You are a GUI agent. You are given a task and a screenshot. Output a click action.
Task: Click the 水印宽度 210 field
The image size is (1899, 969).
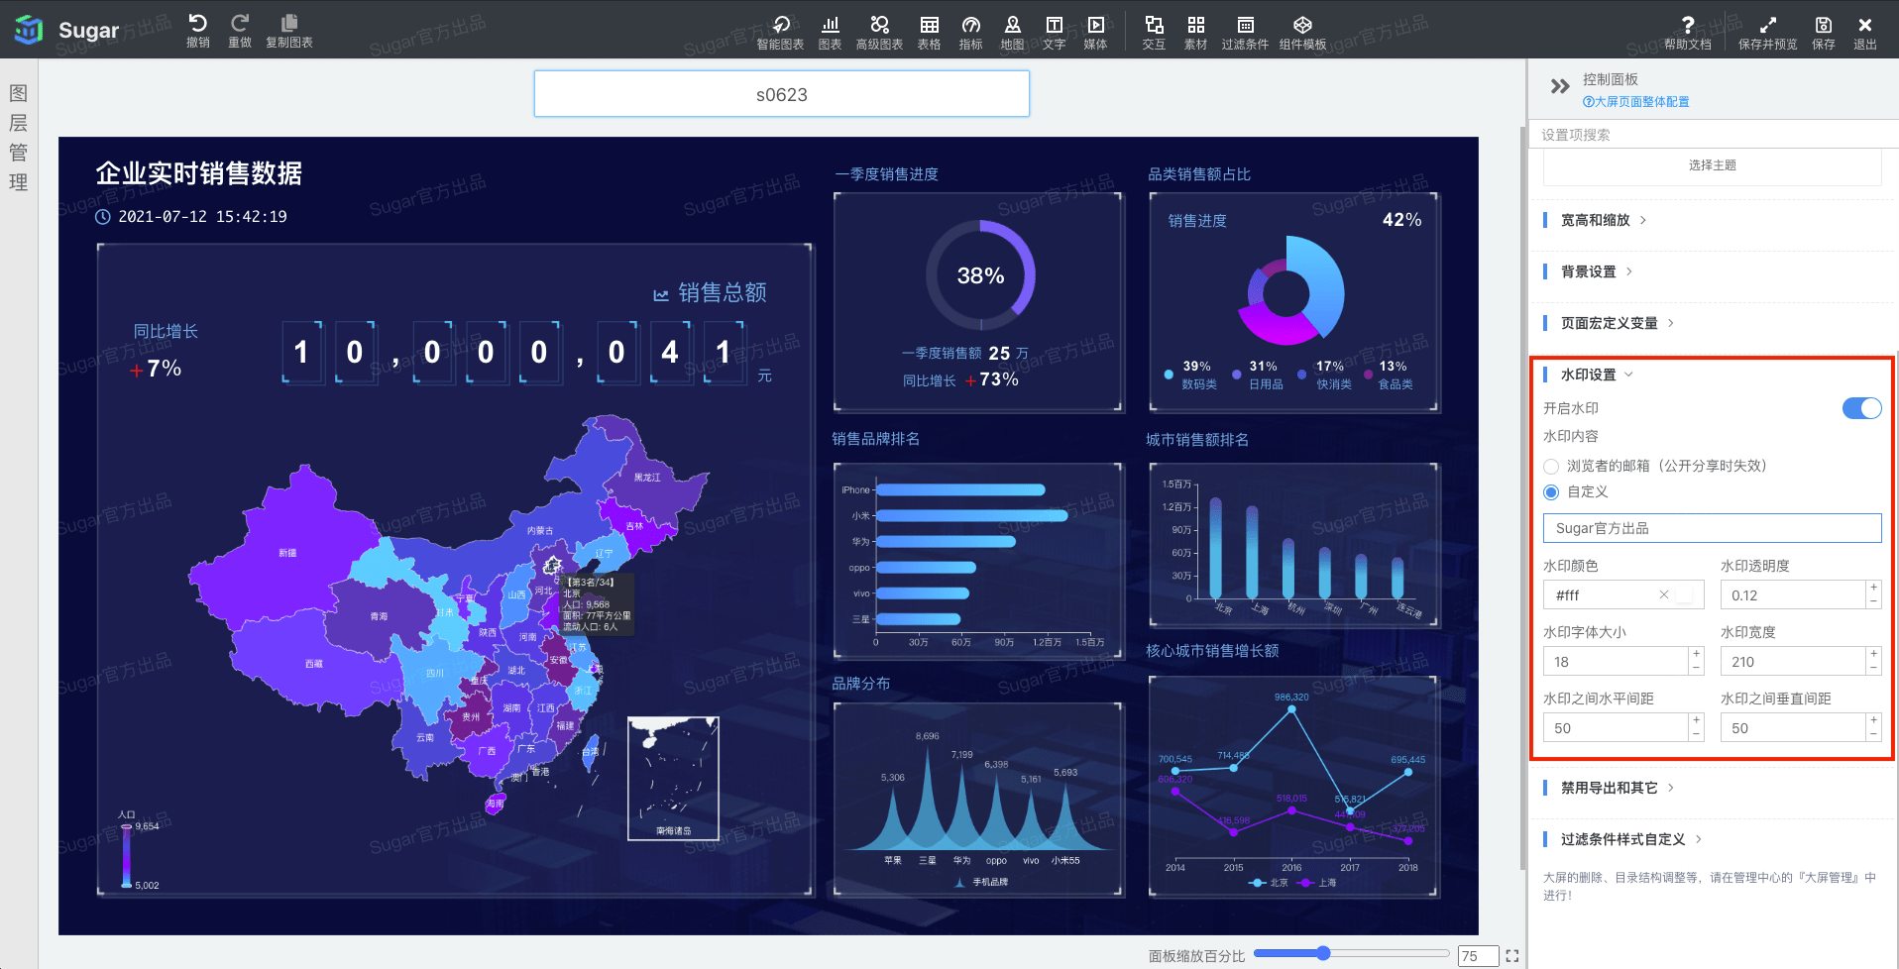pyautogui.click(x=1794, y=661)
